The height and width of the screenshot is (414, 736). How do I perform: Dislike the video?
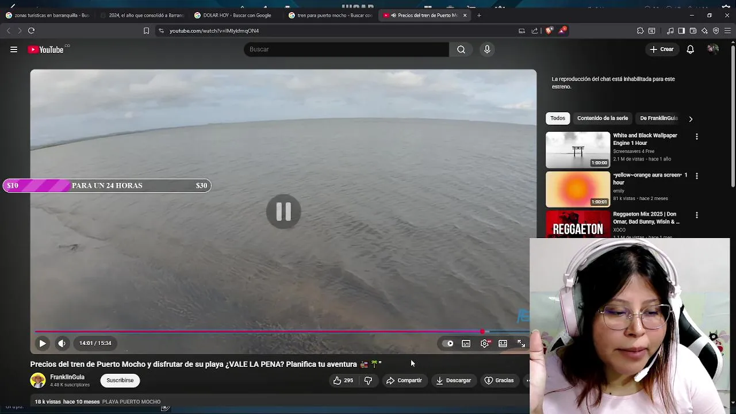tap(368, 380)
